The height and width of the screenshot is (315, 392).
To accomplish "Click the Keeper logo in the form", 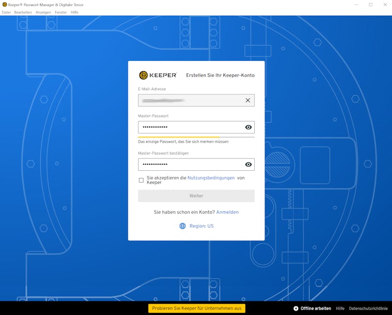I will pos(158,75).
